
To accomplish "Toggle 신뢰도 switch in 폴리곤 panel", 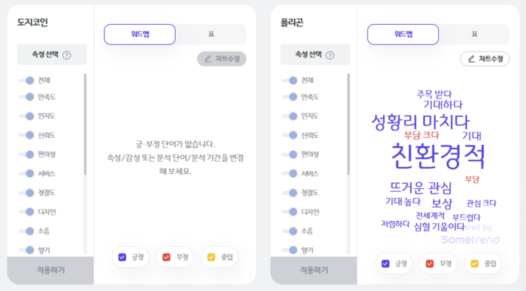I will tap(290, 135).
